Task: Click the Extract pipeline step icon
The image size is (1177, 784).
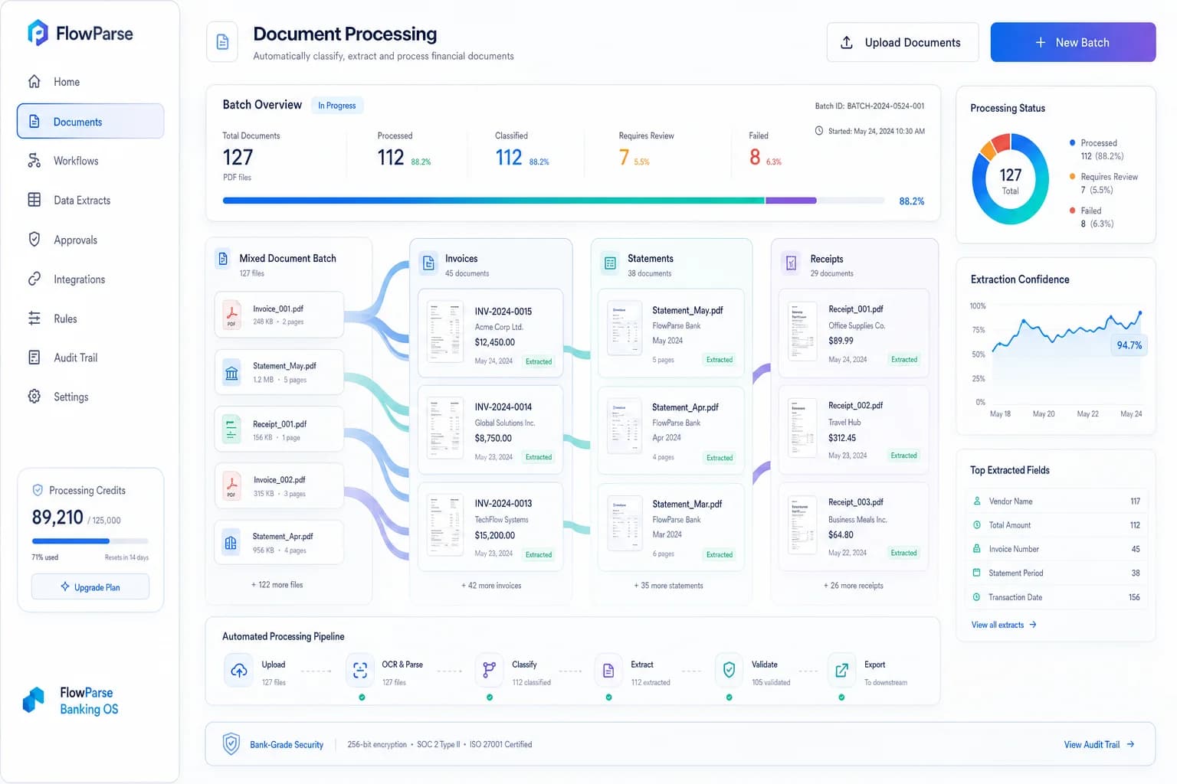Action: tap(608, 671)
